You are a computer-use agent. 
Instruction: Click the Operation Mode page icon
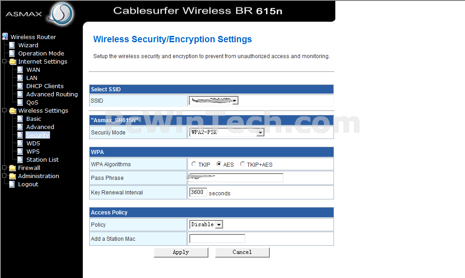12,53
